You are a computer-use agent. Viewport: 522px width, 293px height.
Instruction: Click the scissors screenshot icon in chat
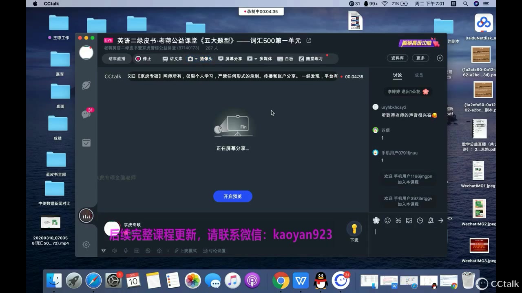tap(398, 221)
